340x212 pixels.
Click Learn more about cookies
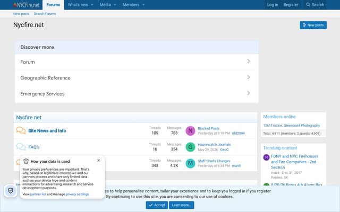(182, 205)
